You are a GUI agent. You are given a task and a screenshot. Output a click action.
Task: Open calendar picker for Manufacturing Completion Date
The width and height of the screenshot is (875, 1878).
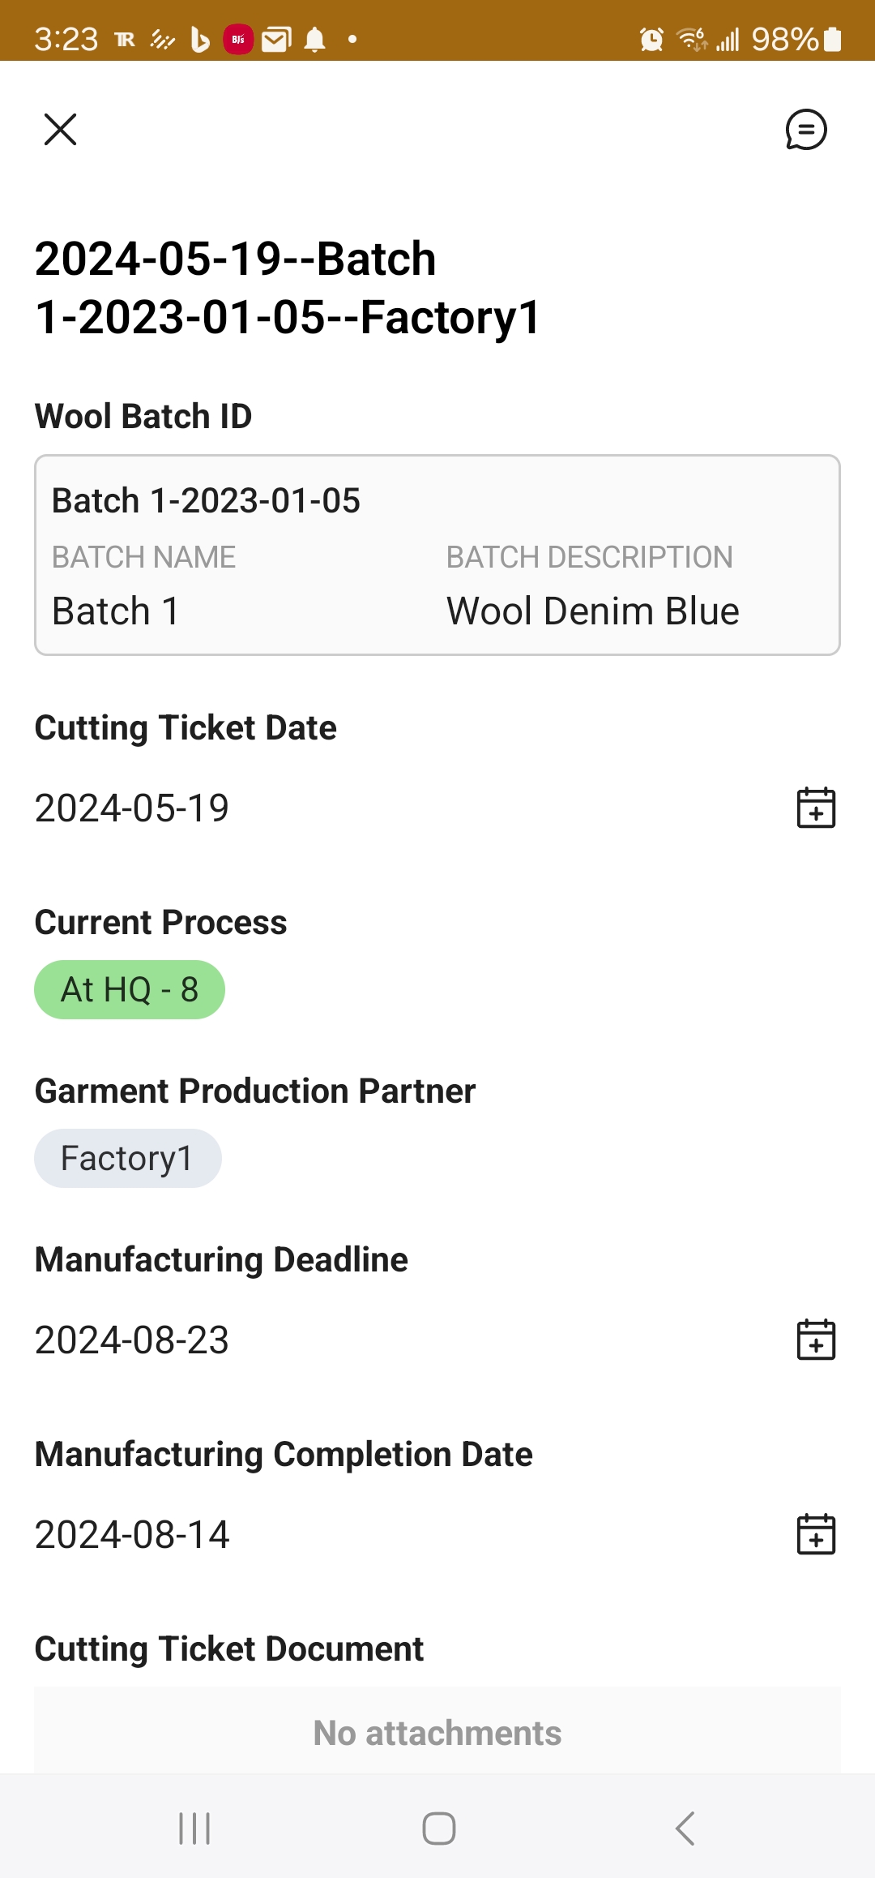coord(816,1534)
